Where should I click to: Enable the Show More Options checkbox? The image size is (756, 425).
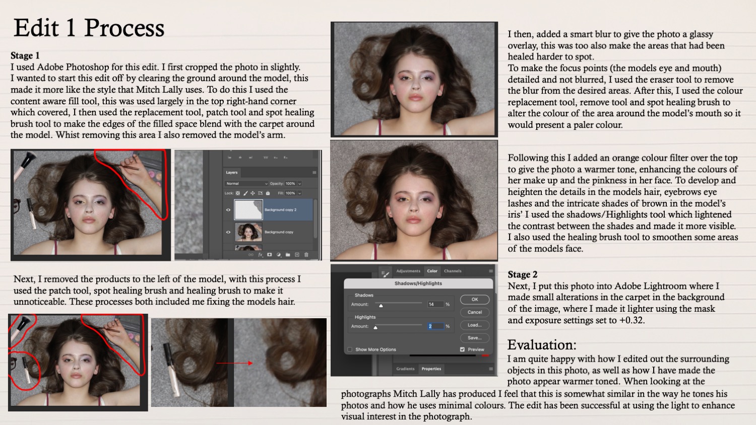tap(350, 349)
